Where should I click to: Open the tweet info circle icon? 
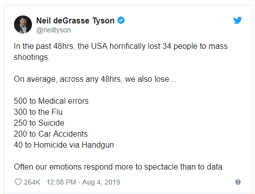[238, 182]
